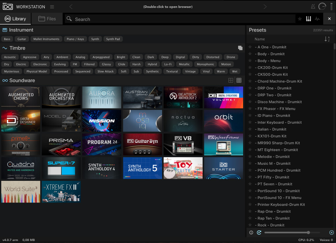Toggle the instrument keyboard filter icon
The height and width of the screenshot is (243, 336).
(309, 19)
